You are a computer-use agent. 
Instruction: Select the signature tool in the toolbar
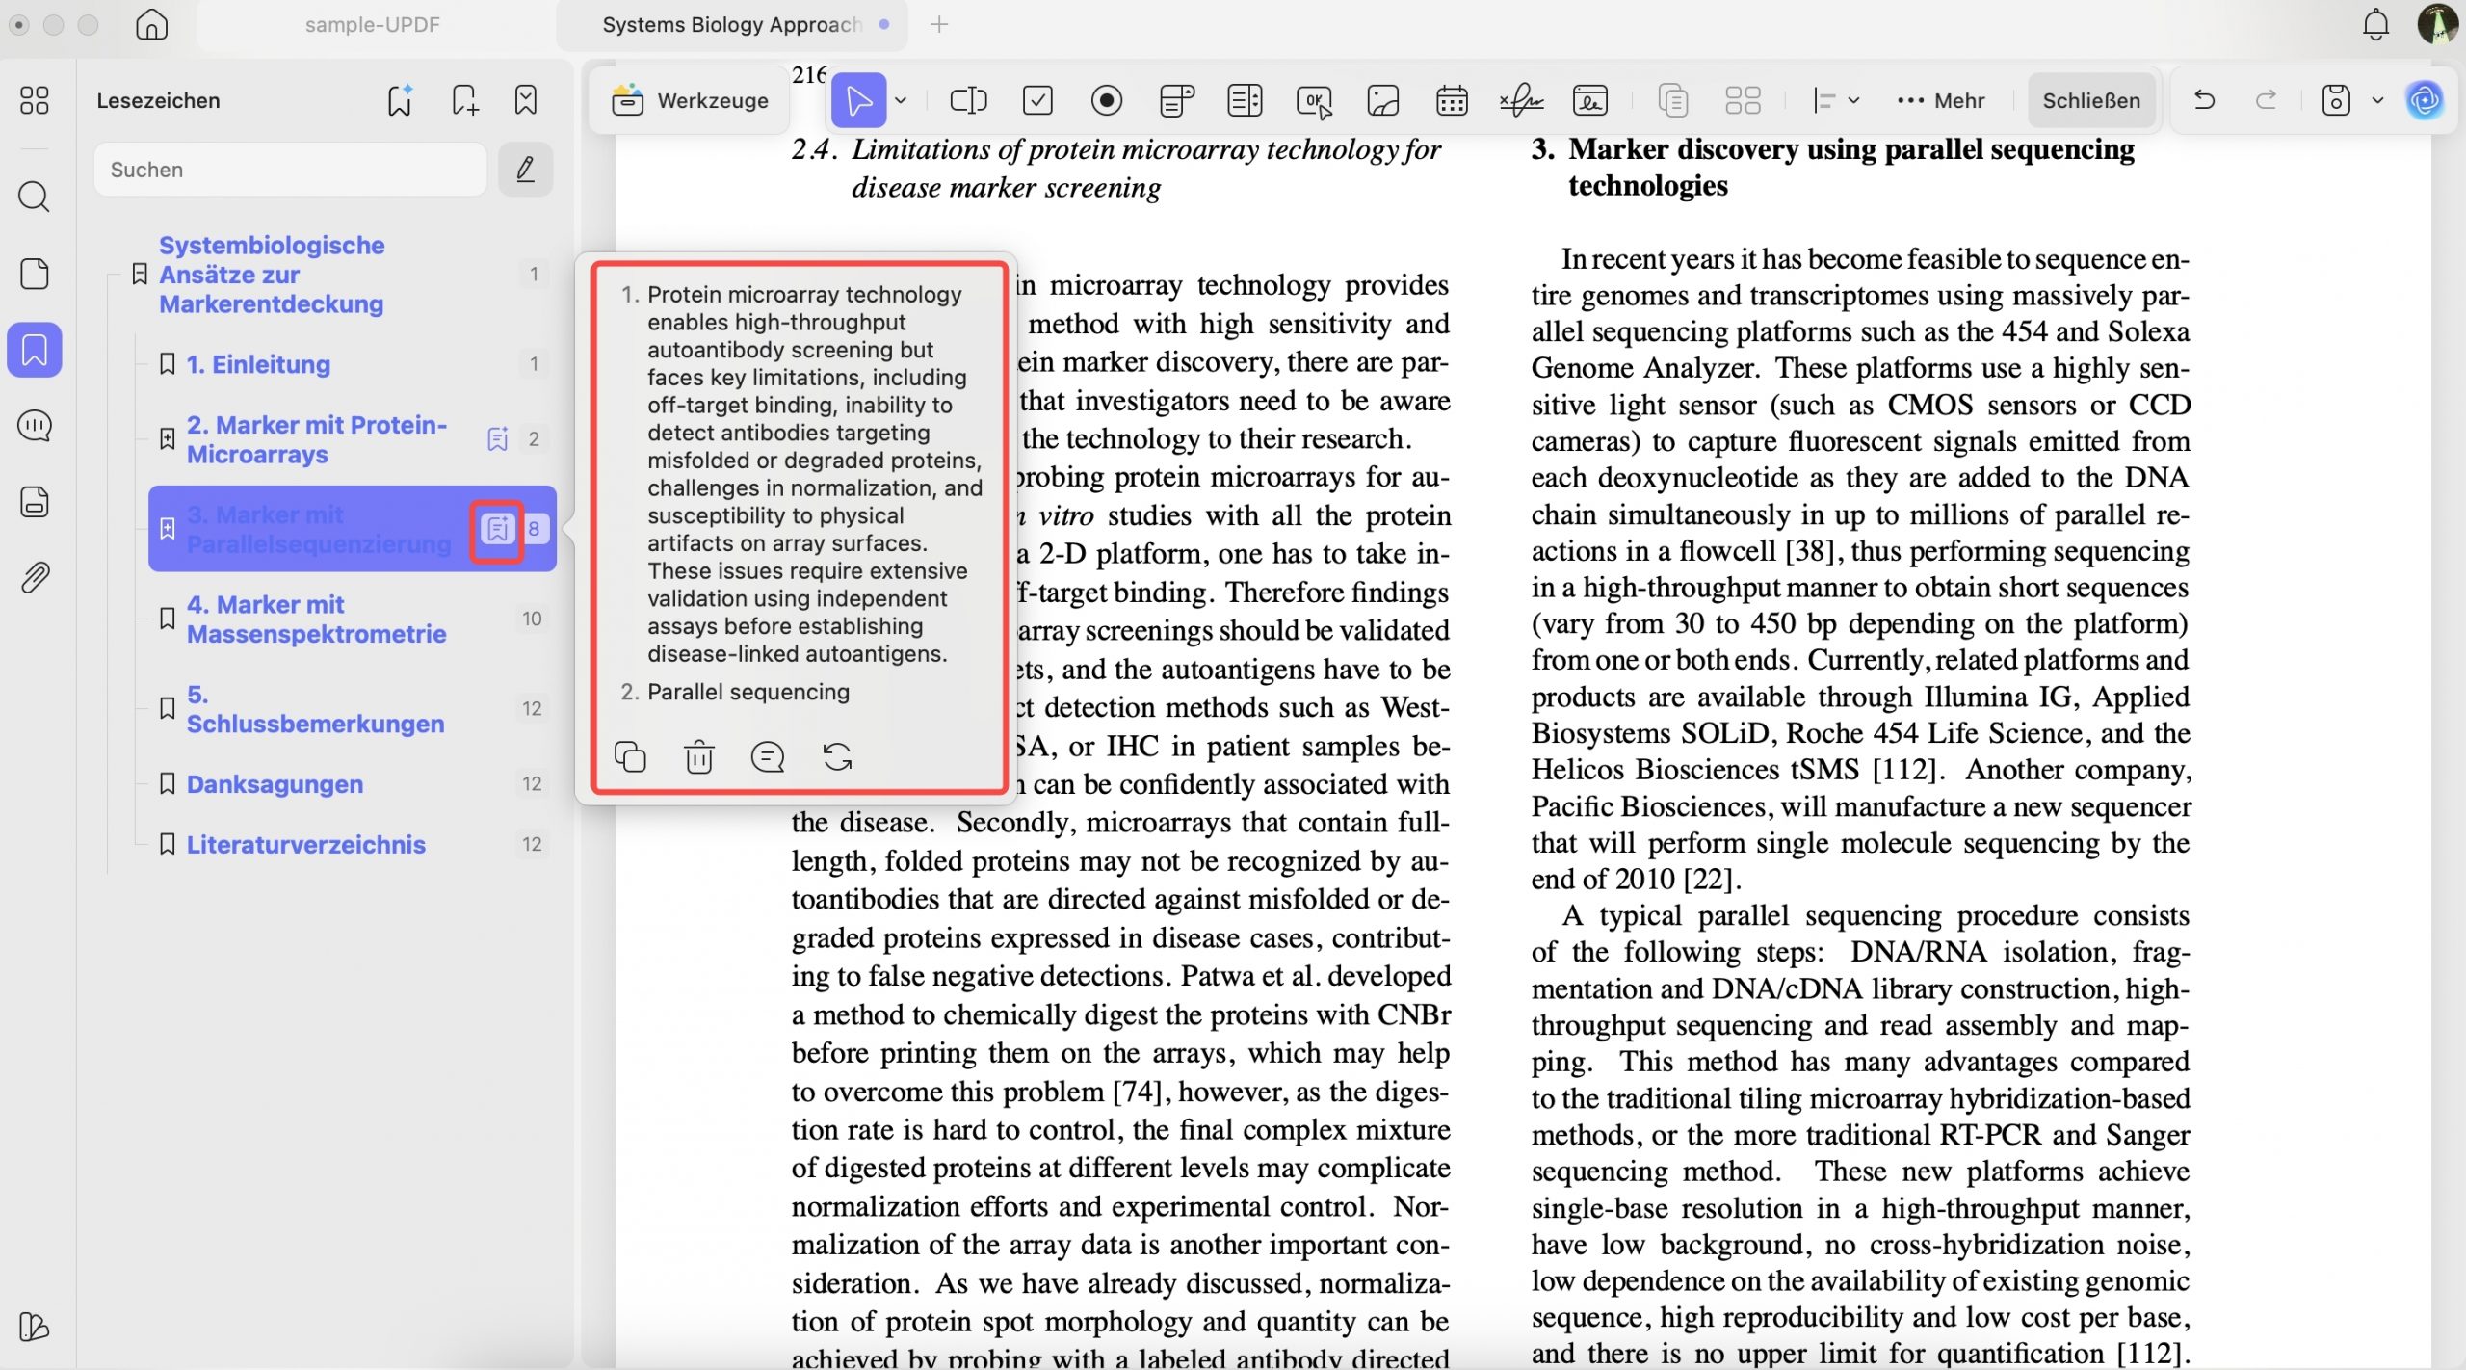tap(1520, 99)
